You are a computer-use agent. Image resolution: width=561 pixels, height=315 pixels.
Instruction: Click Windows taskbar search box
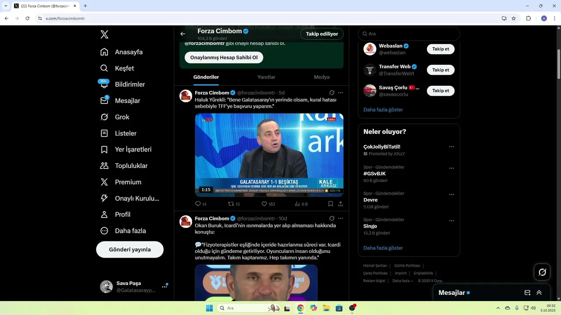pos(249,308)
